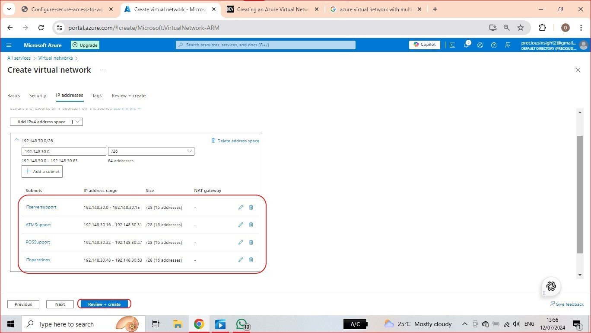Reload the page in Chrome

41,28
